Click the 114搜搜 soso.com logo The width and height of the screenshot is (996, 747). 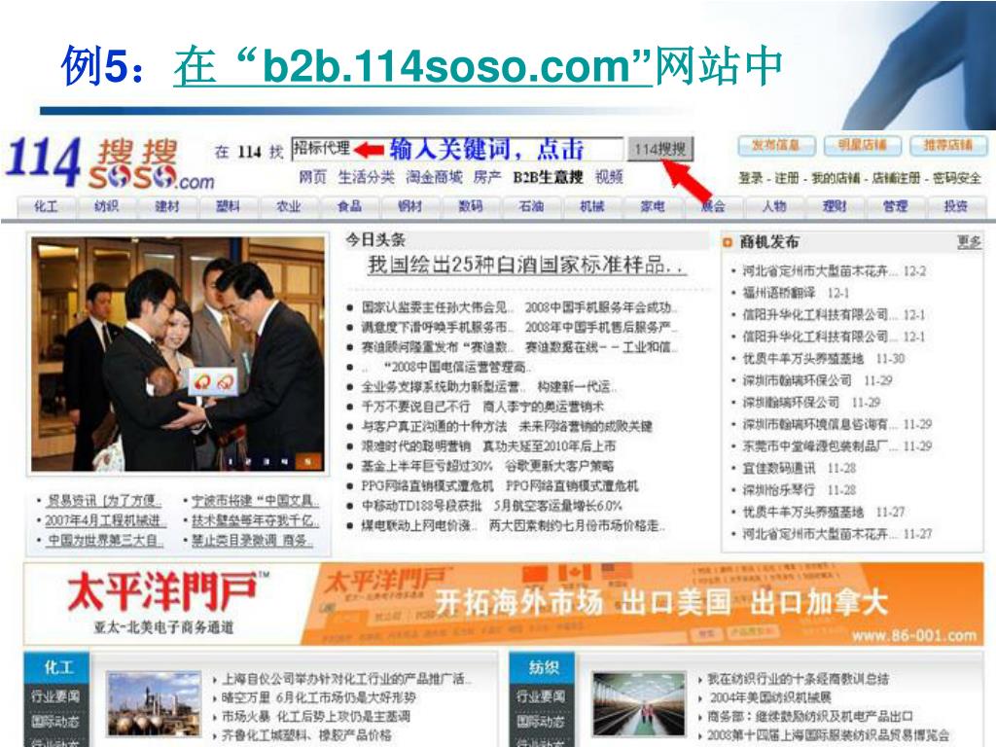coord(111,163)
